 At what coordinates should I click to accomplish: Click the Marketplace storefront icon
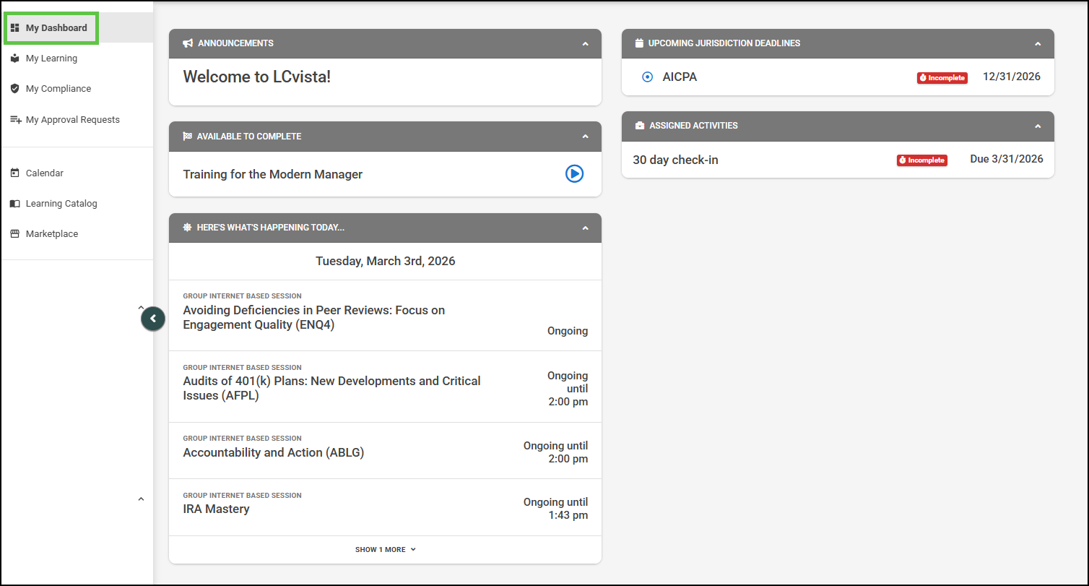click(x=14, y=234)
